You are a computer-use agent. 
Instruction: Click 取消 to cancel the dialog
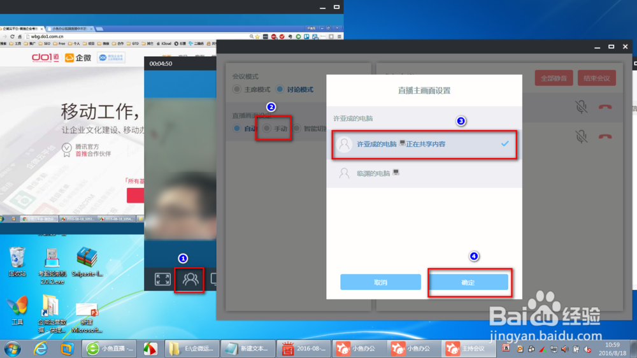(x=380, y=282)
